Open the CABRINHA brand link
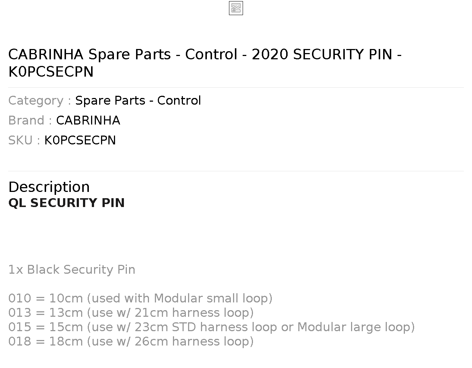The height and width of the screenshot is (368, 472). point(88,120)
